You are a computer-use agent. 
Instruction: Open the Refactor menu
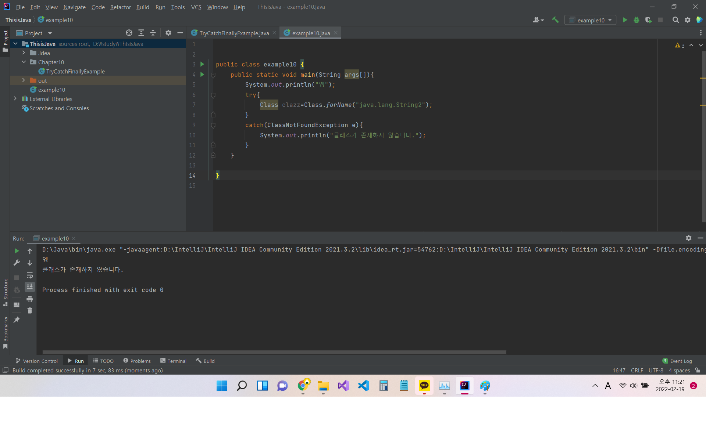120,7
